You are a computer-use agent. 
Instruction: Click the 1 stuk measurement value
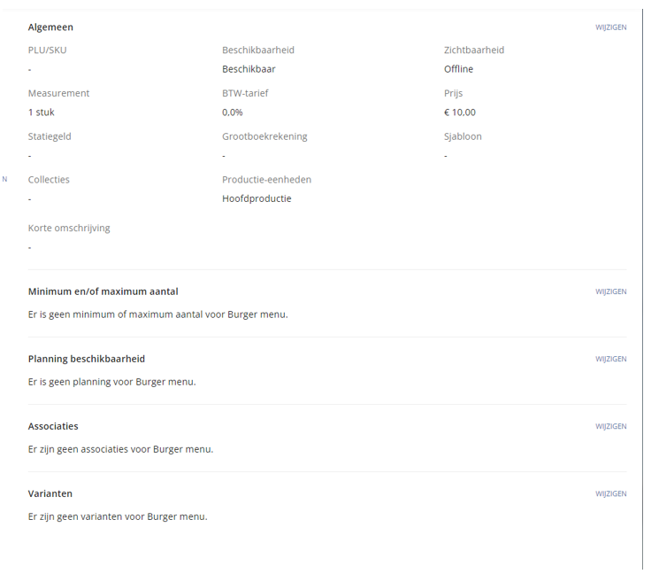click(41, 112)
